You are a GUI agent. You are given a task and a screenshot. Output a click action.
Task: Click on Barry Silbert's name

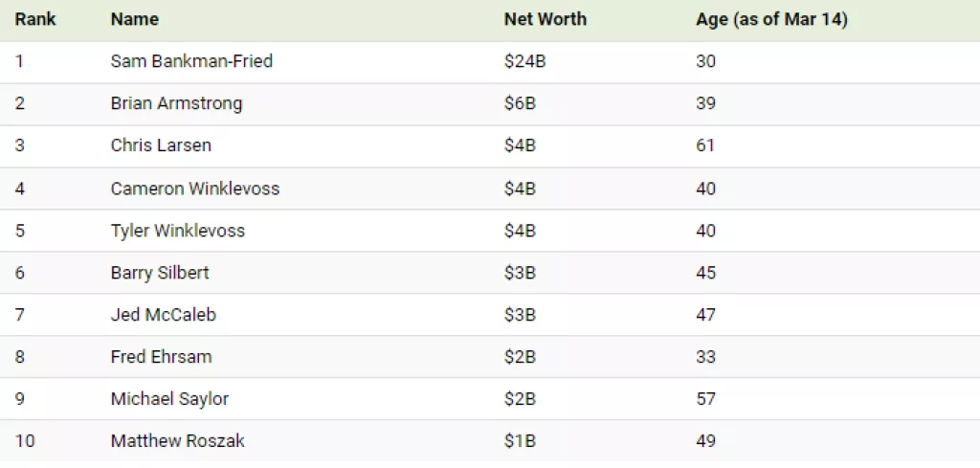(160, 273)
